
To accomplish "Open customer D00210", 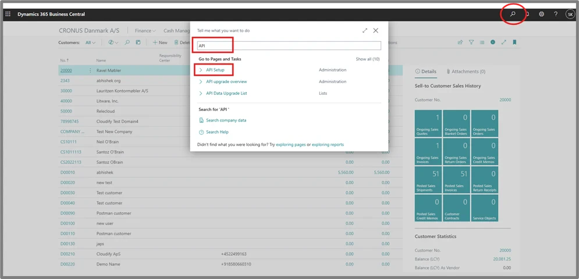I will coord(68,254).
